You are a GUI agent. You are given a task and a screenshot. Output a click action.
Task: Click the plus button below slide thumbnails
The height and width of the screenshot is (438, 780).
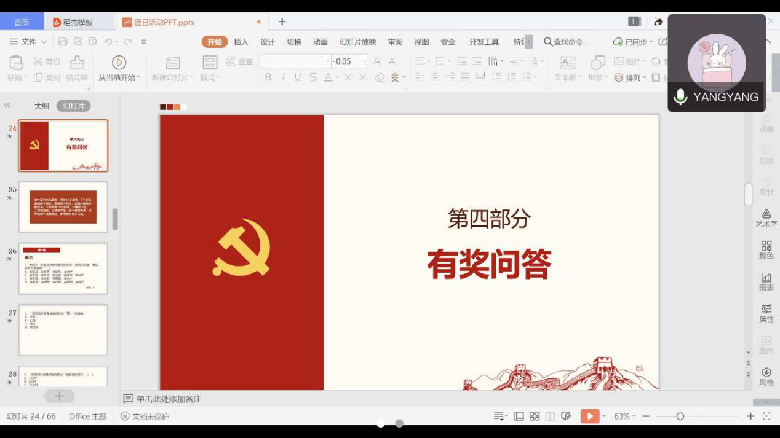coord(60,396)
